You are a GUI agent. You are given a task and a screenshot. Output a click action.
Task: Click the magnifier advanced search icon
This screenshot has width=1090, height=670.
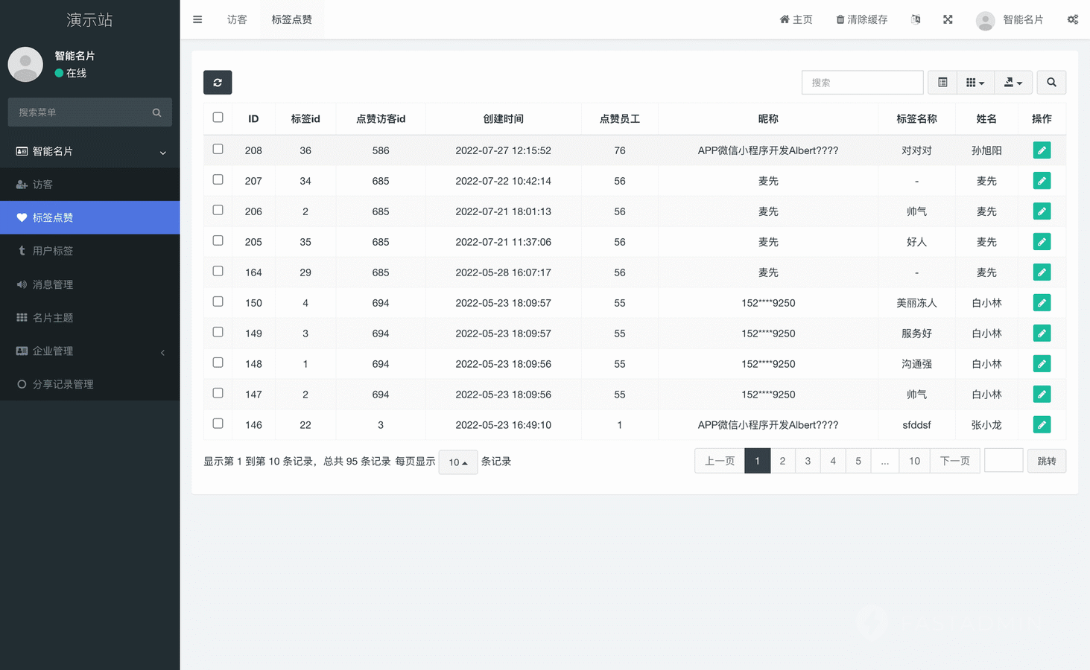pos(1051,83)
